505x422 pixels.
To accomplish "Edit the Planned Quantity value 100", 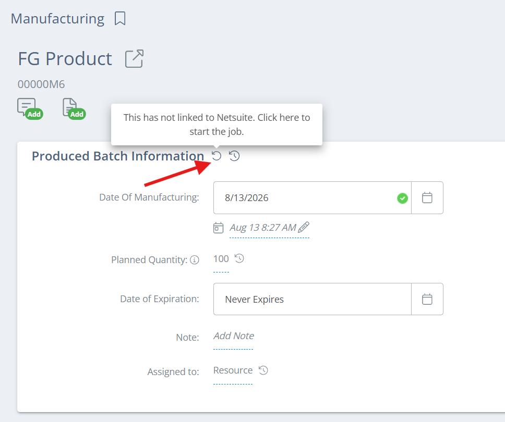I will tap(221, 259).
